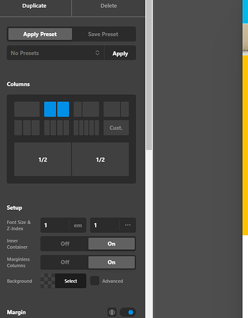Select the five equal columns layout
248x318 pixels.
point(86,128)
